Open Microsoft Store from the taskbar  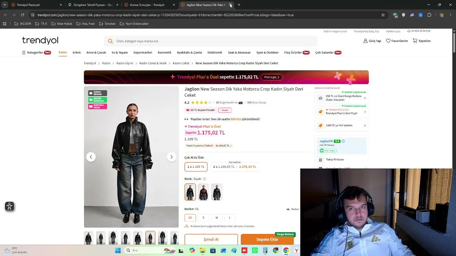pos(213,250)
